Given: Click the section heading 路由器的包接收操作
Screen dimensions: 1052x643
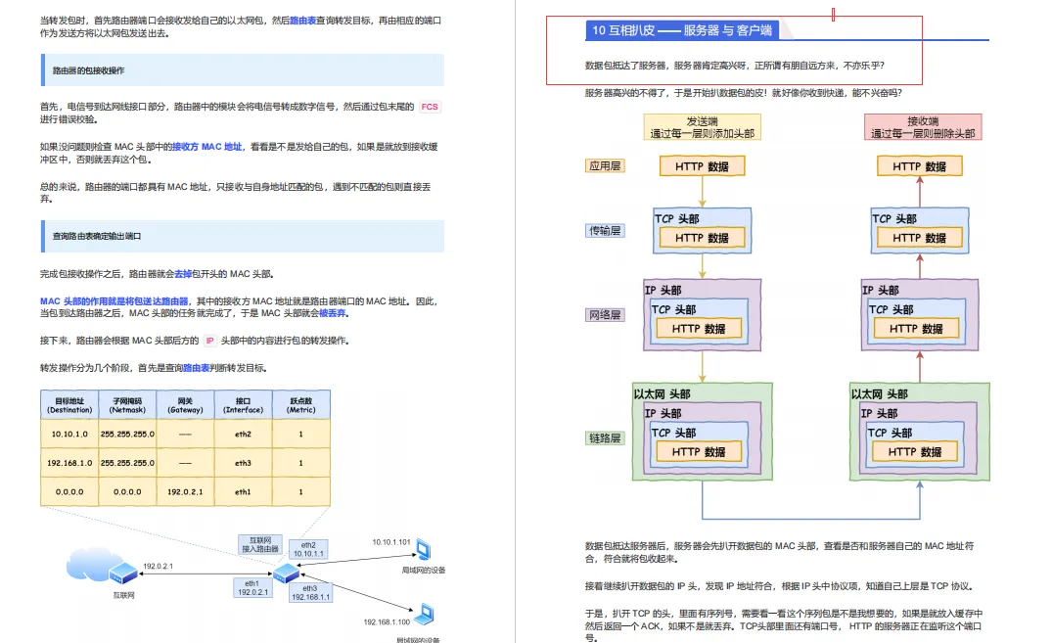Looking at the screenshot, I should [88, 70].
